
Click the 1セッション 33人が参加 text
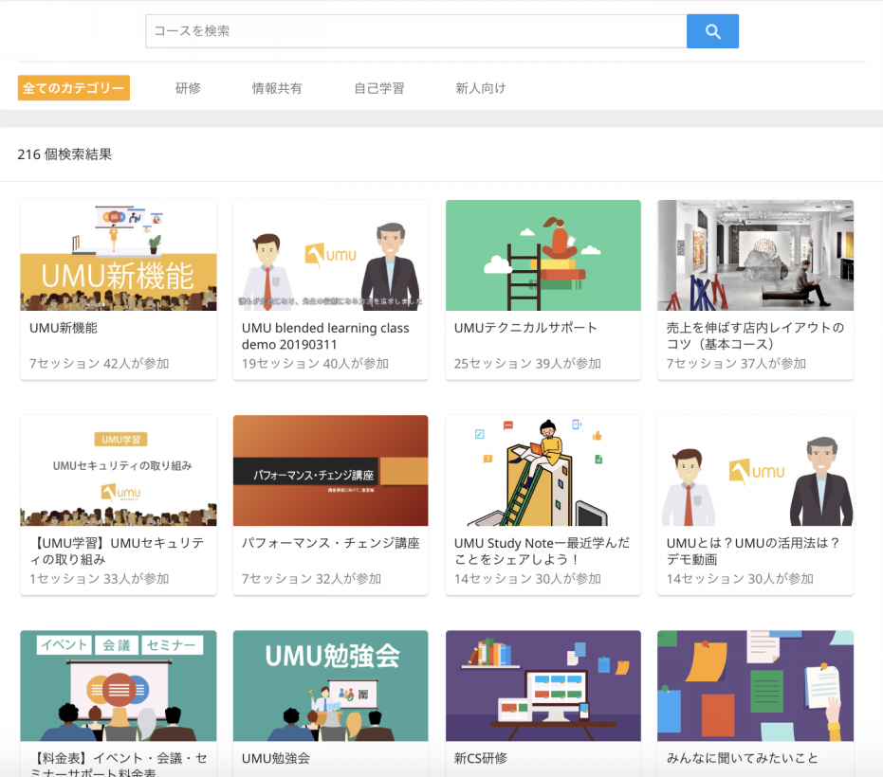(99, 578)
